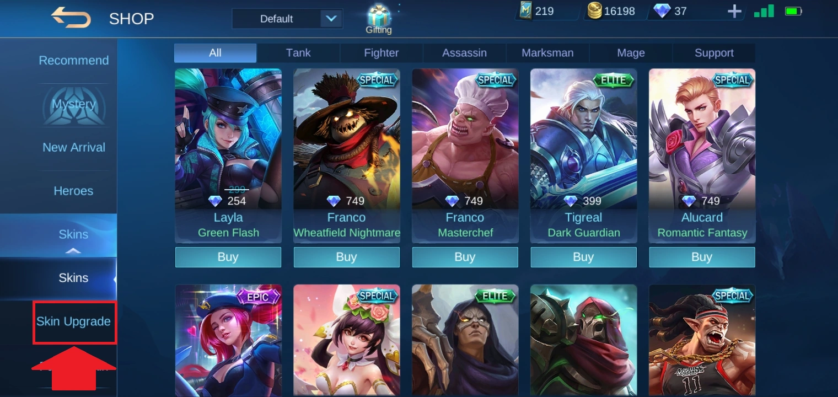Expand the Default sort dropdown arrow

click(x=331, y=18)
